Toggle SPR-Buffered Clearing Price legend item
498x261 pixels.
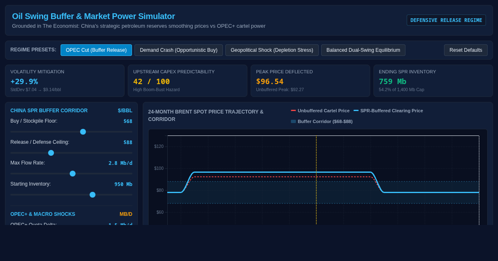point(388,111)
